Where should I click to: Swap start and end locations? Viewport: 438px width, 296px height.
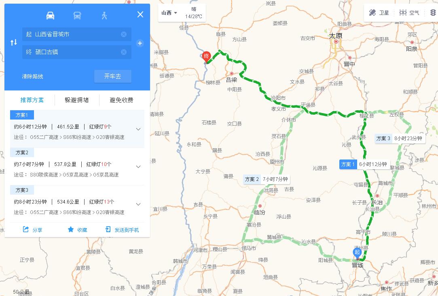point(14,42)
